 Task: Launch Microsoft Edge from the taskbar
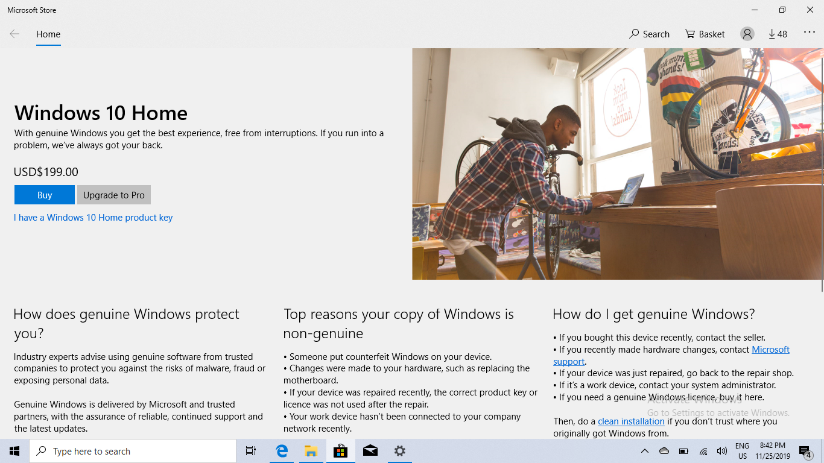(x=282, y=451)
